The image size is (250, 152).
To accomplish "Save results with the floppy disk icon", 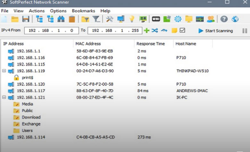I will point(26,19).
